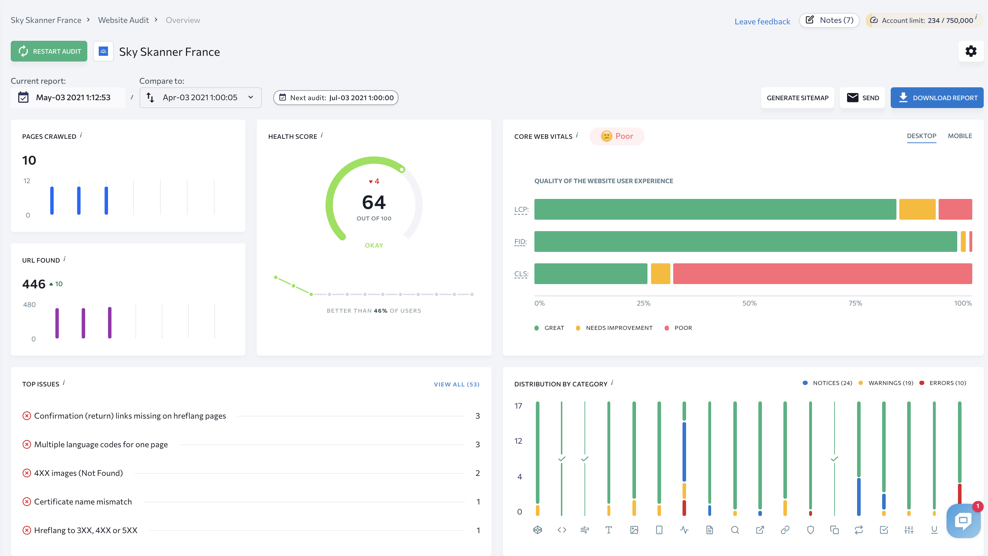This screenshot has height=556, width=988.
Task: Expand the Compare to date dropdown
Action: click(x=200, y=97)
